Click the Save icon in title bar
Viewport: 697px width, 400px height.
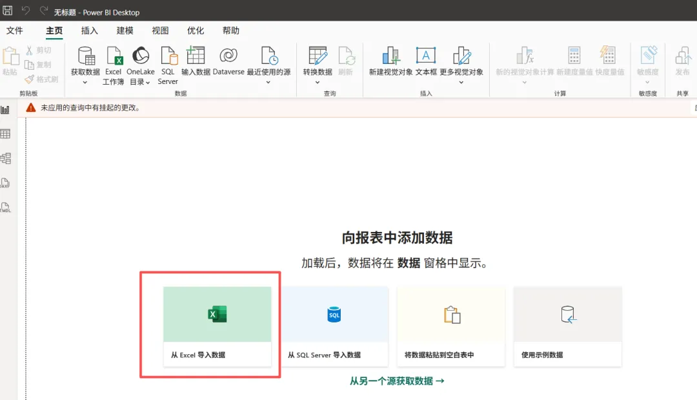pos(8,10)
